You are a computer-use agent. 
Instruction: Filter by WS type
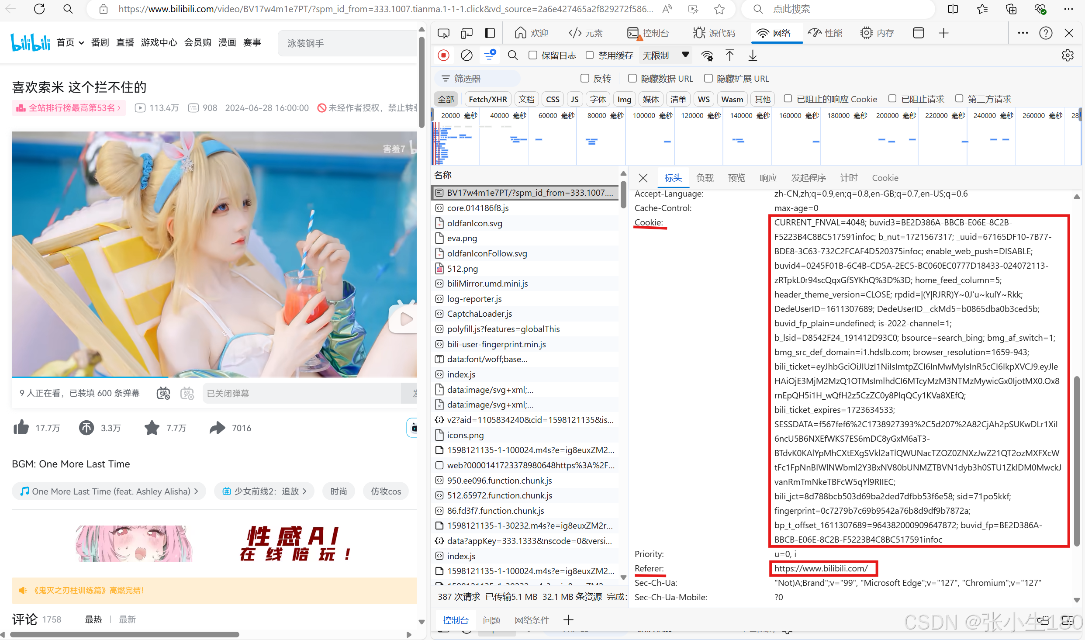(x=704, y=99)
